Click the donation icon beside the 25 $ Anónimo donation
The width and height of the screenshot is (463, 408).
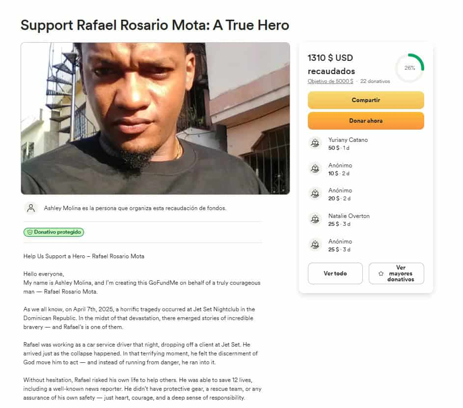(315, 245)
